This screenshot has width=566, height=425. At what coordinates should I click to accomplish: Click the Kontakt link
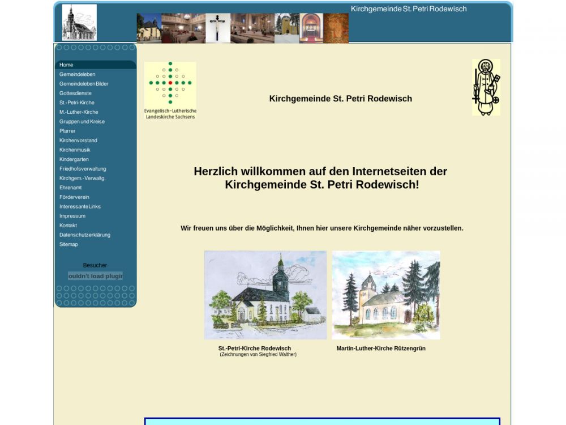point(68,226)
